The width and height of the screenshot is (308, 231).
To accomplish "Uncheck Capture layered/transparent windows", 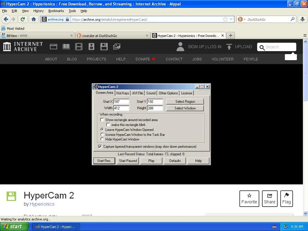I will click(x=100, y=146).
